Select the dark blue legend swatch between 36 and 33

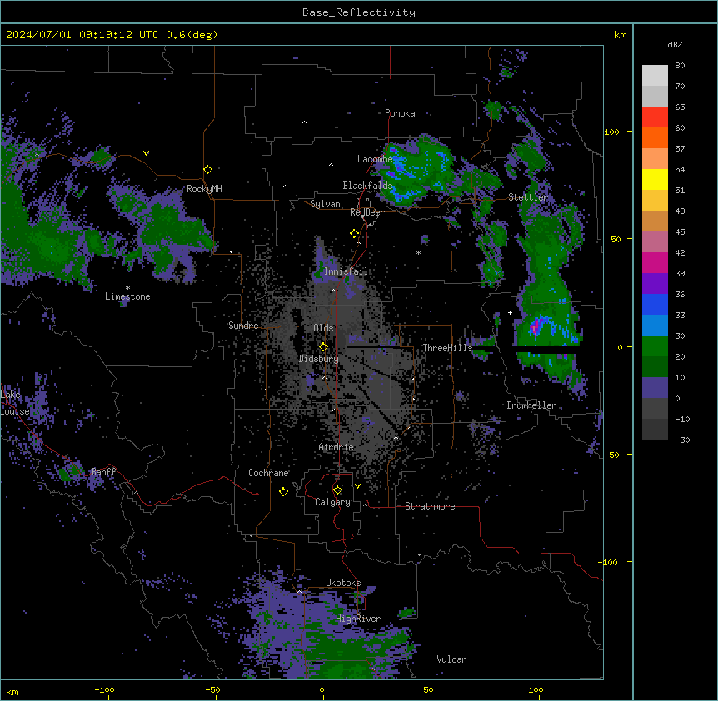(655, 304)
